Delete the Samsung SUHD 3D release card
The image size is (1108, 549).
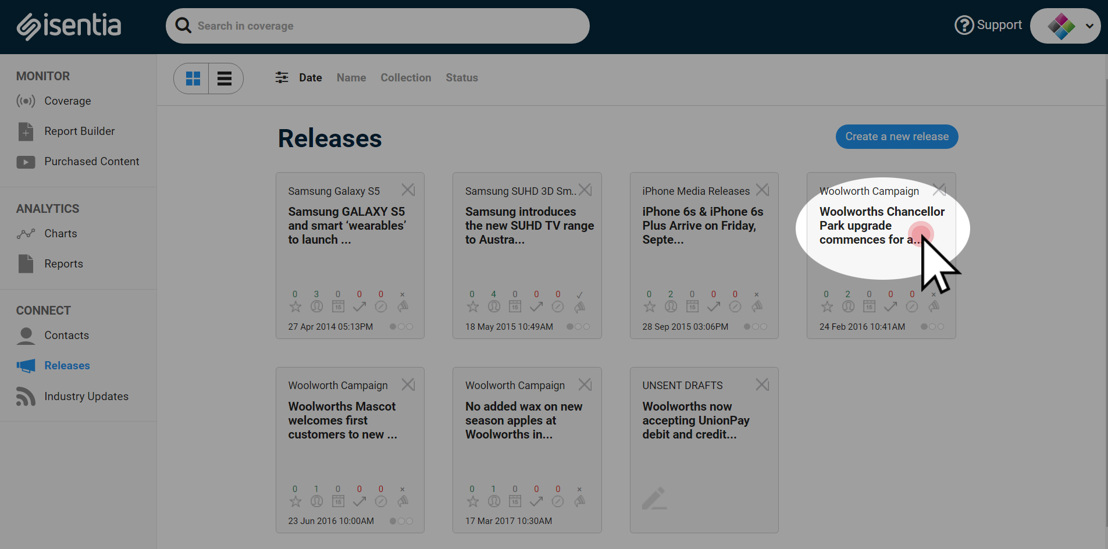585,190
